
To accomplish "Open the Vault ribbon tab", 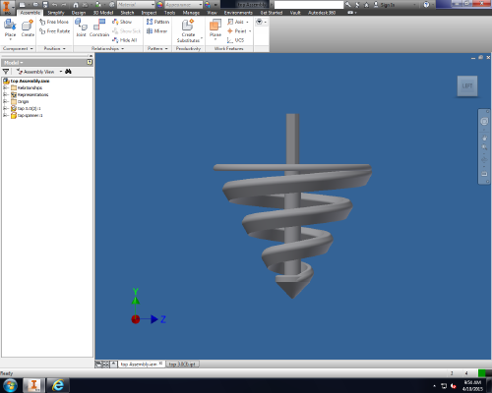I will click(x=295, y=13).
